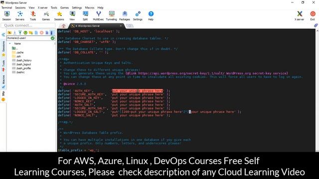
Task: Open the View menu
Action: pos(31,7)
